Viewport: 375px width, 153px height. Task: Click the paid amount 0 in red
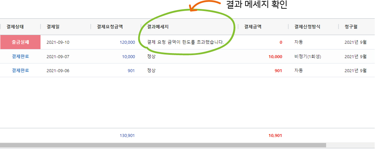281,42
